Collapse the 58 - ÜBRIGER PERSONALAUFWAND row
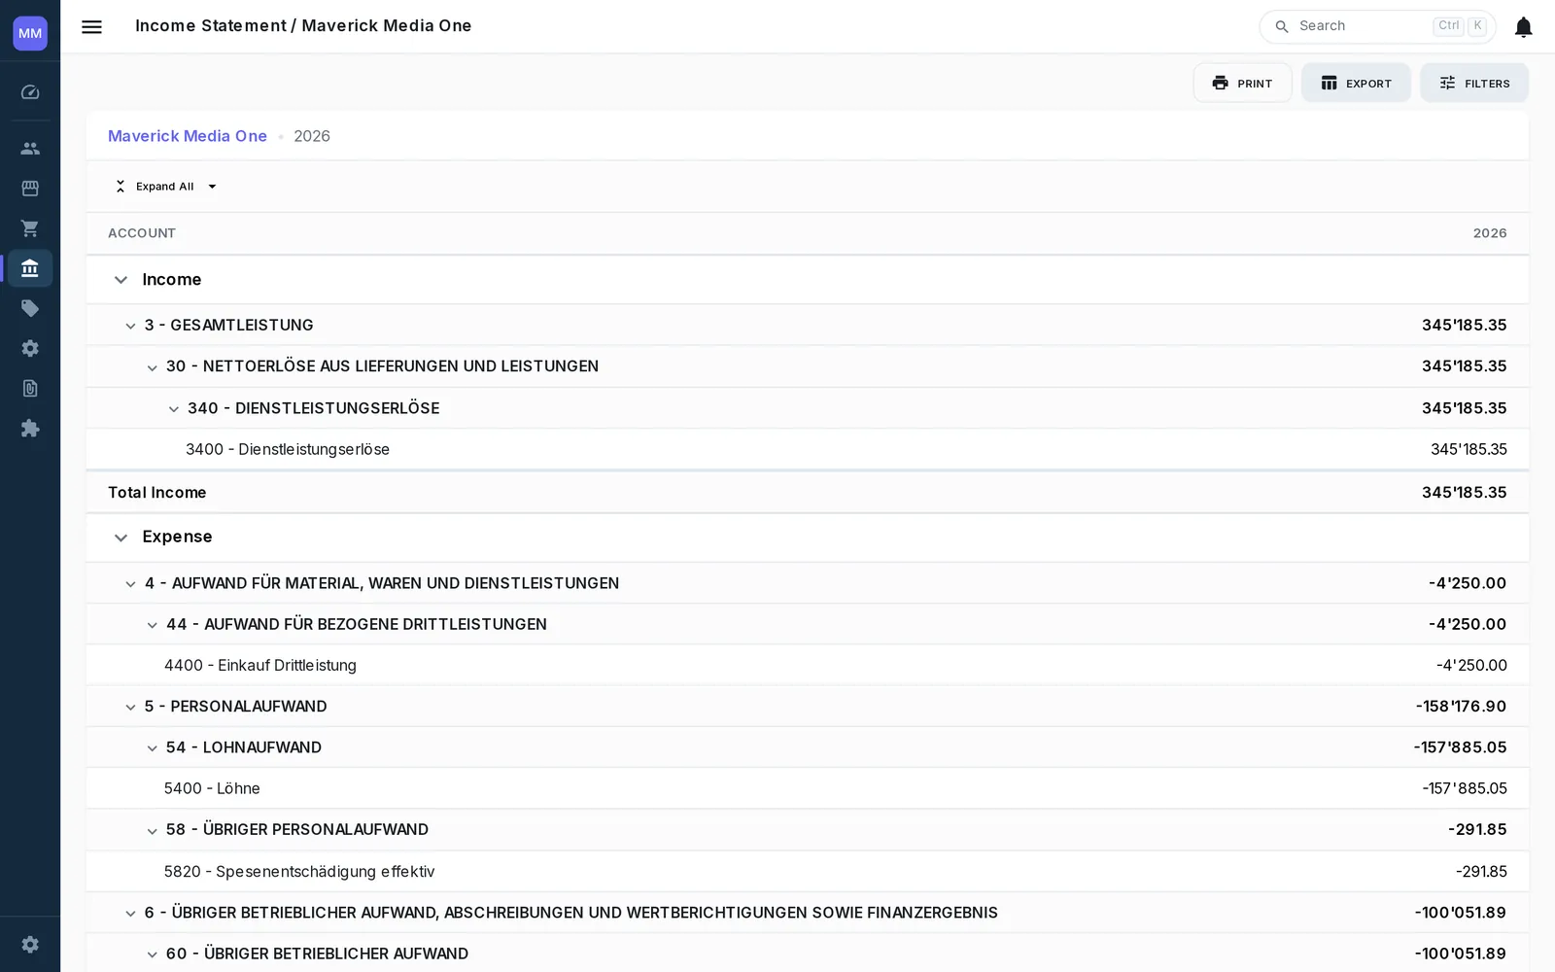The image size is (1555, 972). [x=152, y=831]
